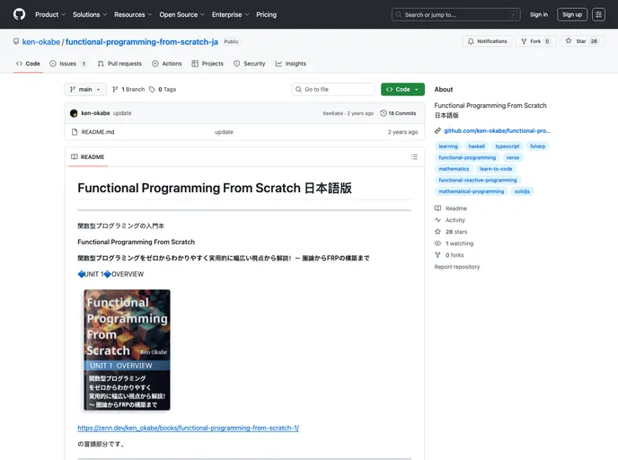The image size is (618, 460).
Task: Click the solidjs topic tag
Action: click(x=522, y=191)
